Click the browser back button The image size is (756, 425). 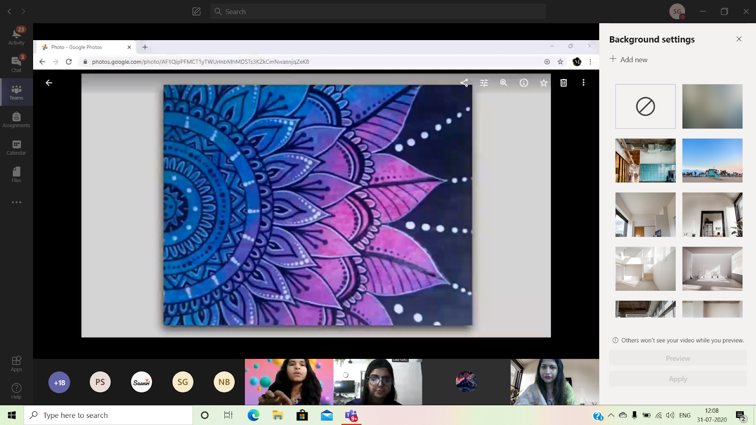tap(42, 61)
